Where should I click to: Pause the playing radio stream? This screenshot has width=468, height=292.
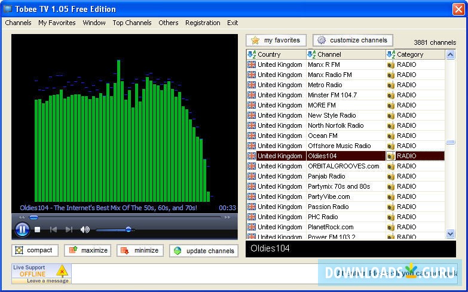click(x=22, y=229)
